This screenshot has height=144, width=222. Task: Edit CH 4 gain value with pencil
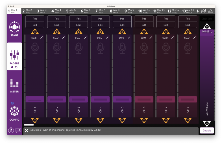click(107, 38)
